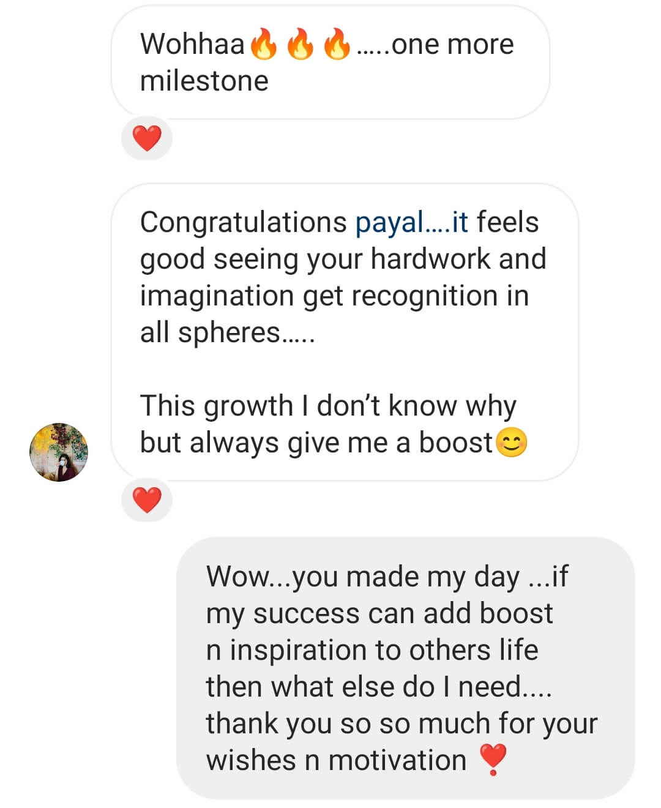Open the blue 'payal....it' link
Screen dimensions: 661x808
point(411,222)
